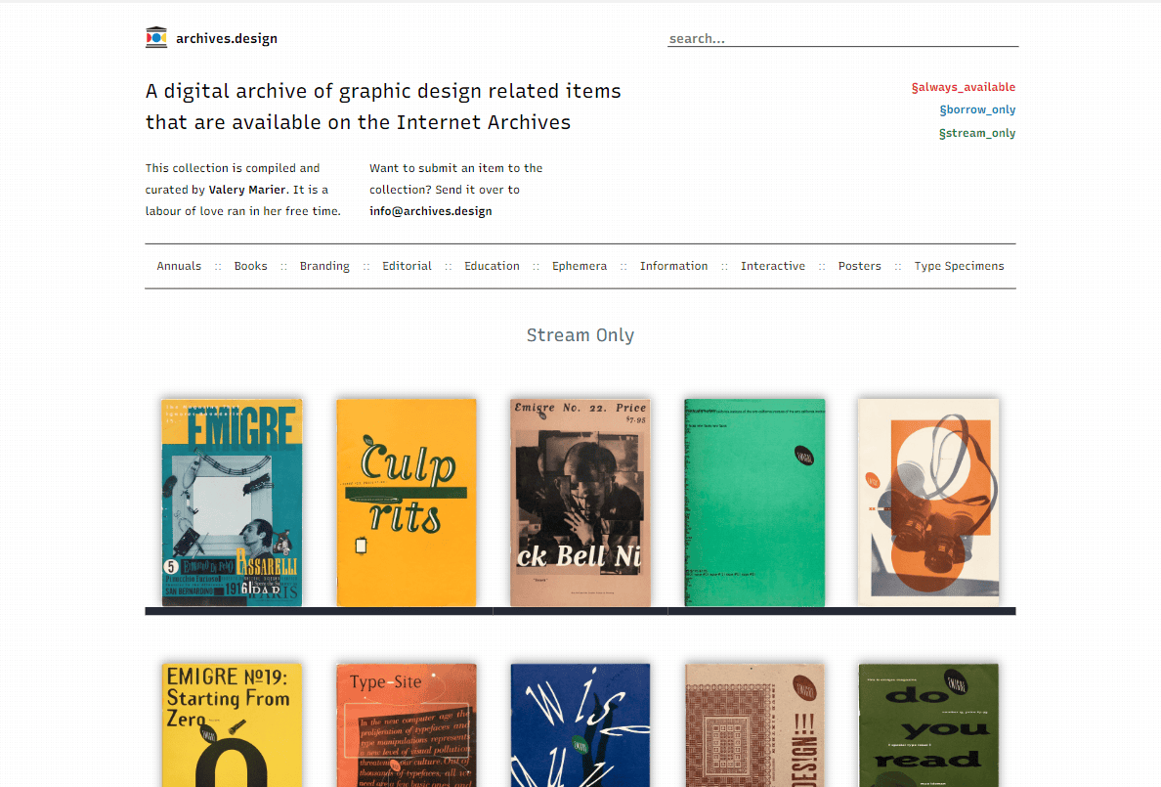Image resolution: width=1161 pixels, height=787 pixels.
Task: Browse the Annuals category
Action: (x=179, y=265)
